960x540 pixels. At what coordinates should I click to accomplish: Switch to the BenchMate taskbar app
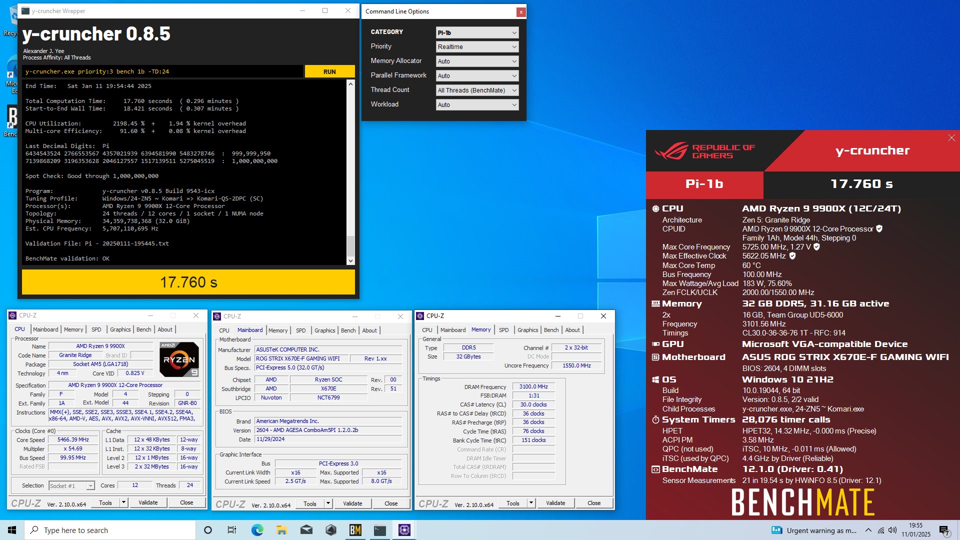click(355, 530)
